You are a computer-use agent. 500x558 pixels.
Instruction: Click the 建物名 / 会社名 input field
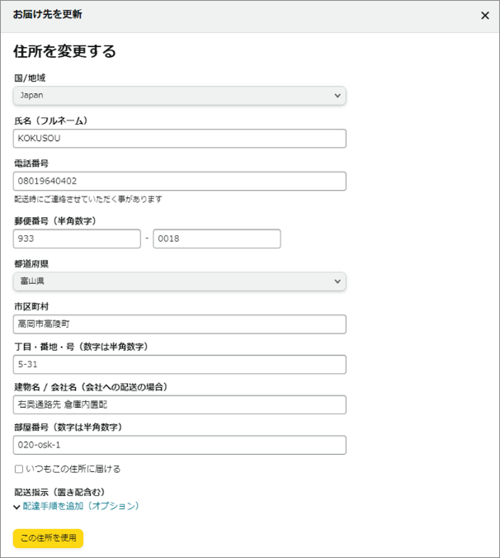179,404
